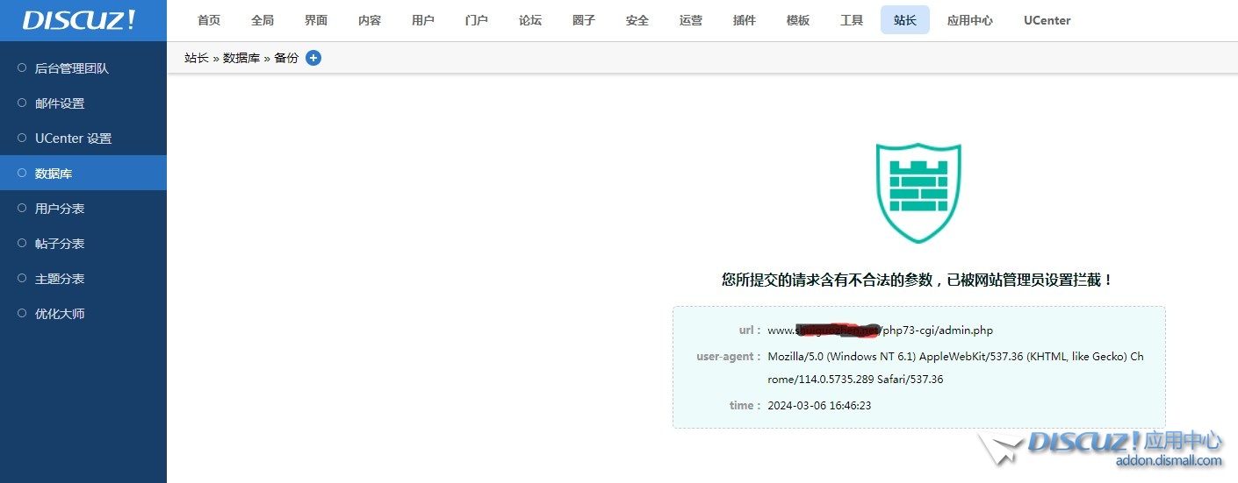Open the 全局 top menu tab
The width and height of the screenshot is (1238, 483).
[x=263, y=20]
